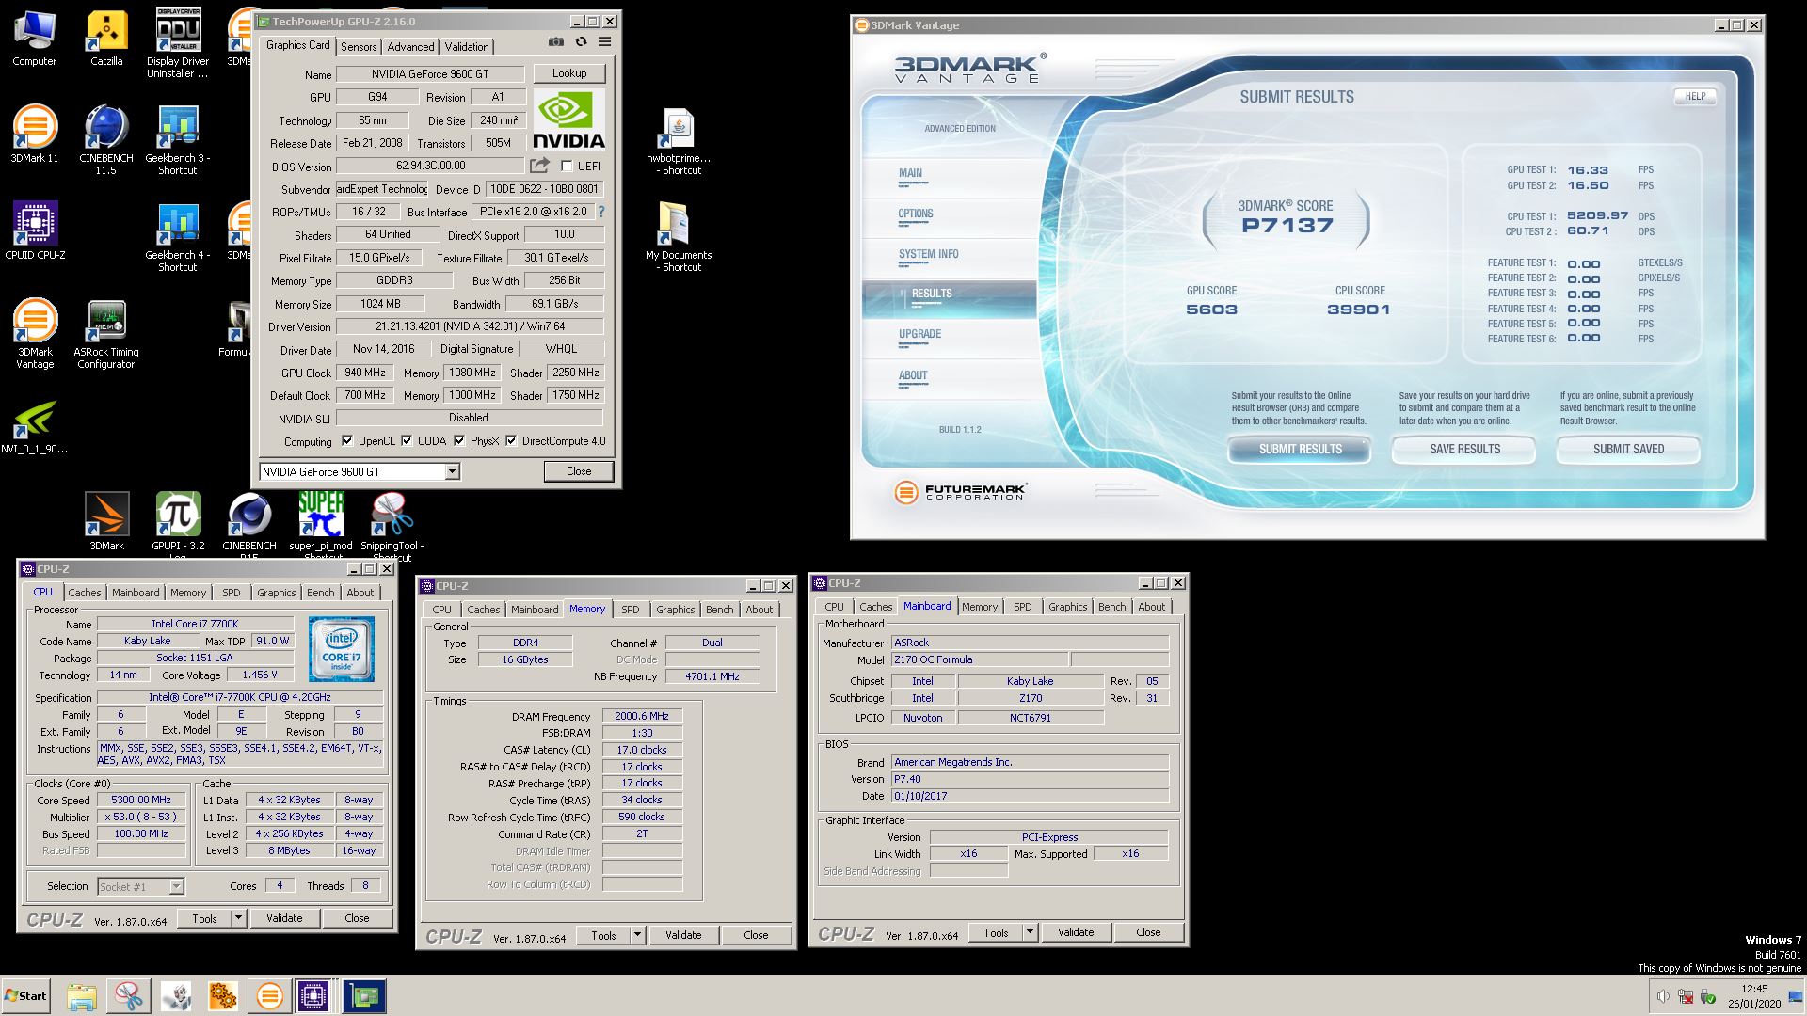Open Geekbench 4 shortcut
The width and height of the screenshot is (1807, 1016).
178,236
